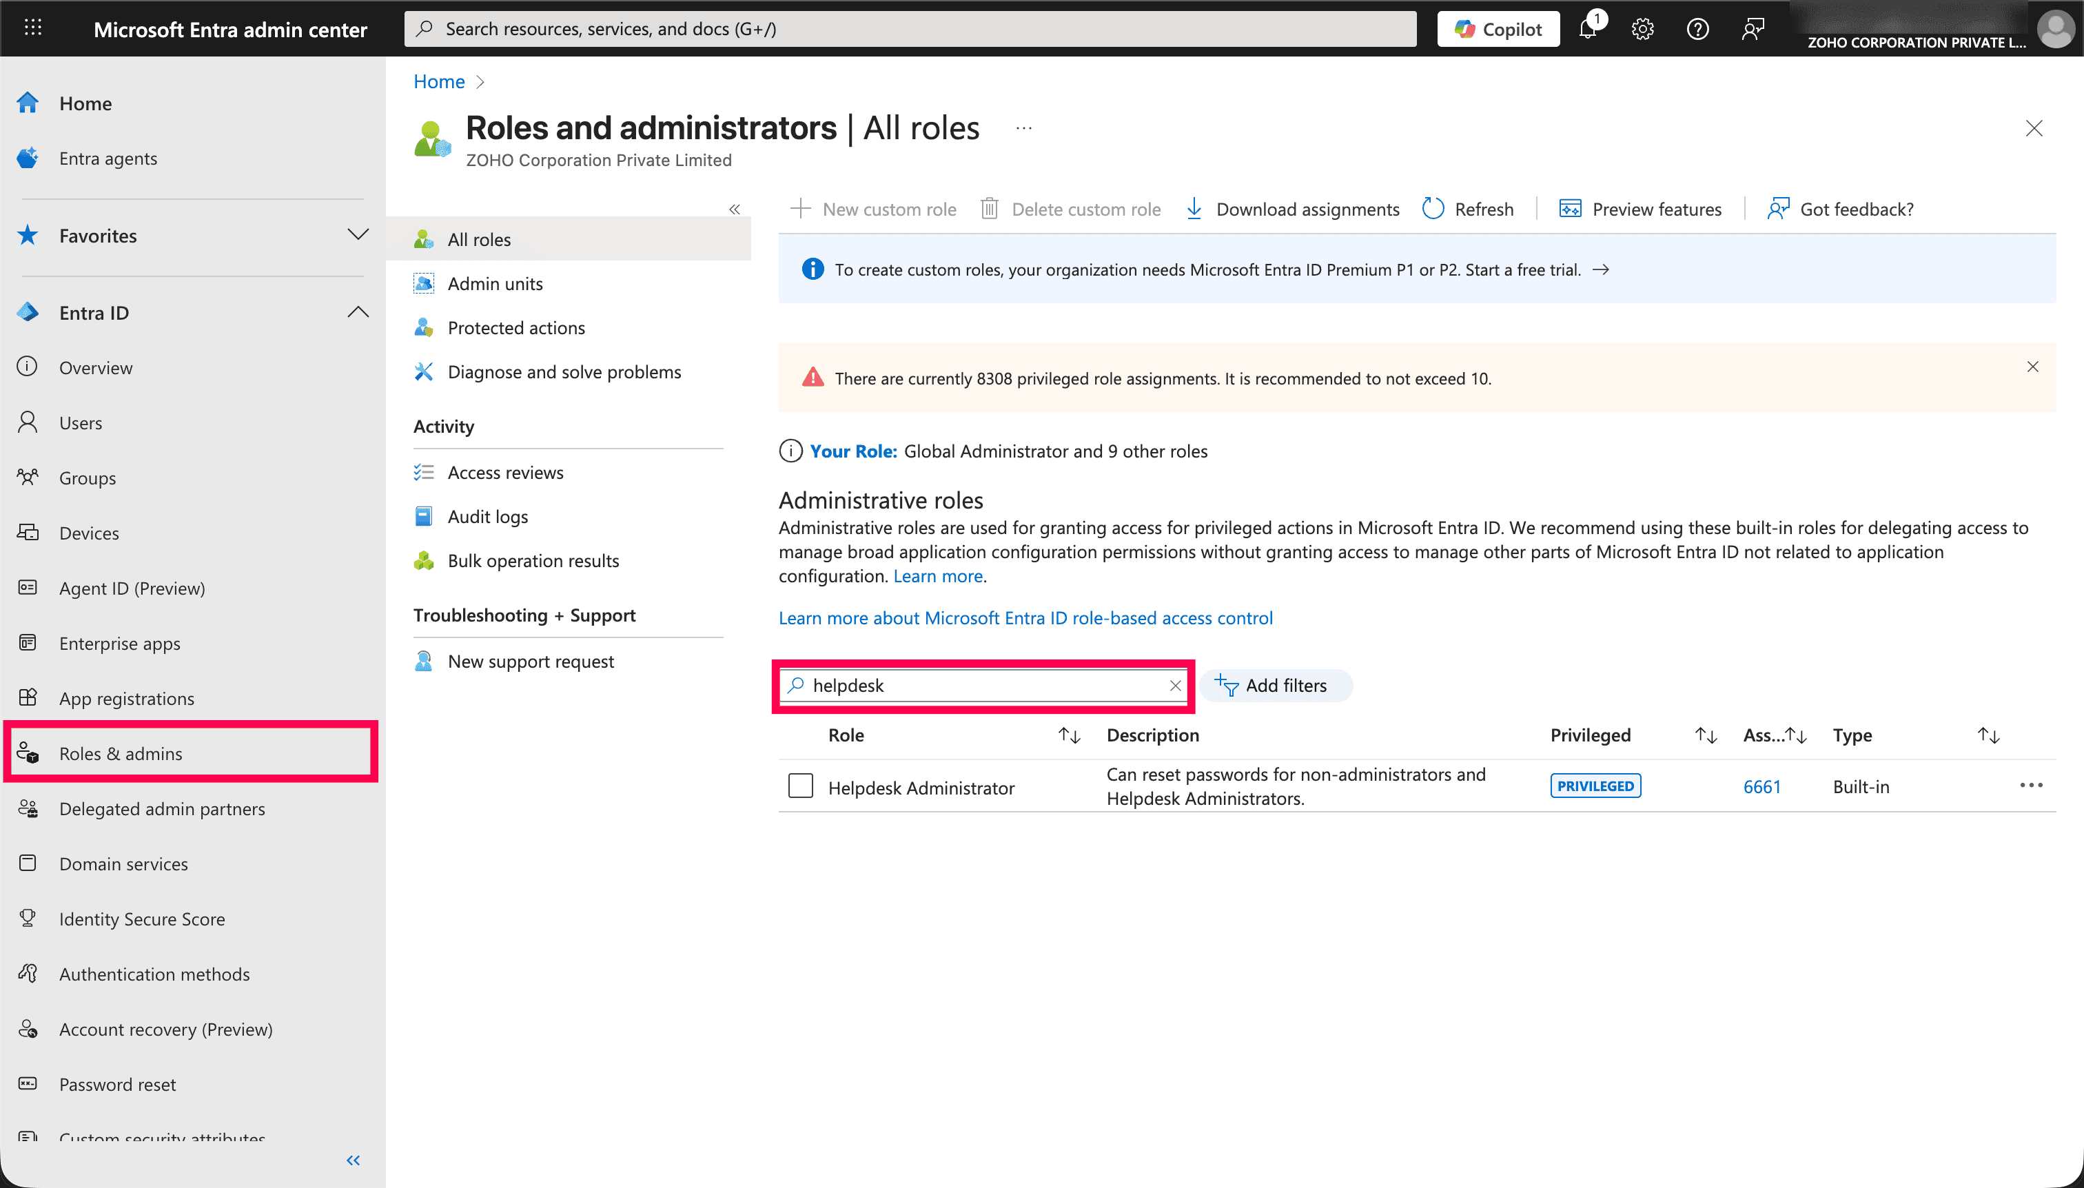Open Enterprise apps
This screenshot has height=1188, width=2084.
[x=119, y=643]
